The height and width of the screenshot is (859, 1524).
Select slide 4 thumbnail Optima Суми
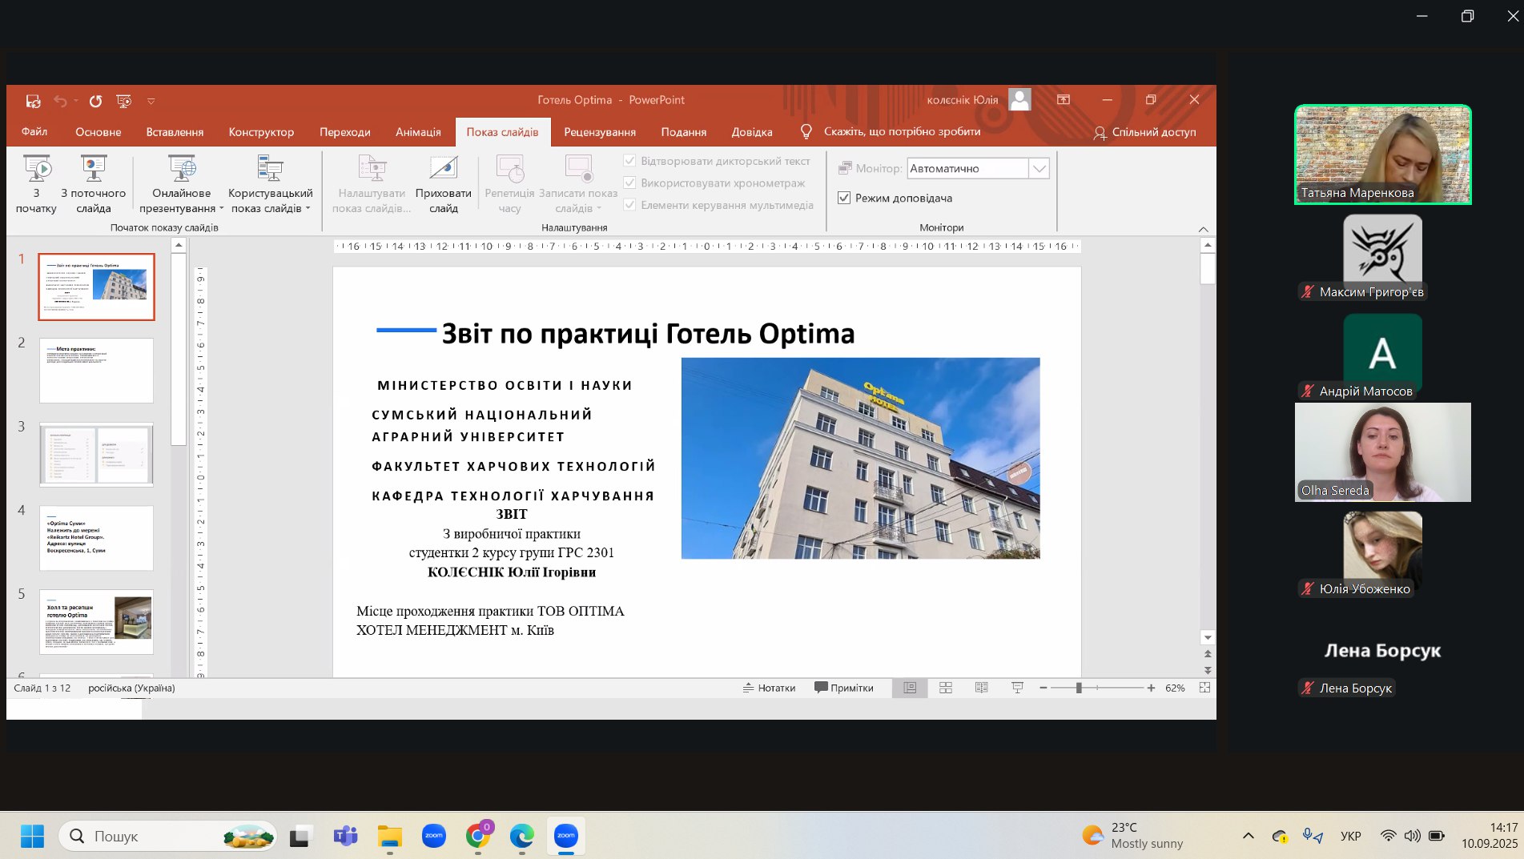click(x=96, y=538)
